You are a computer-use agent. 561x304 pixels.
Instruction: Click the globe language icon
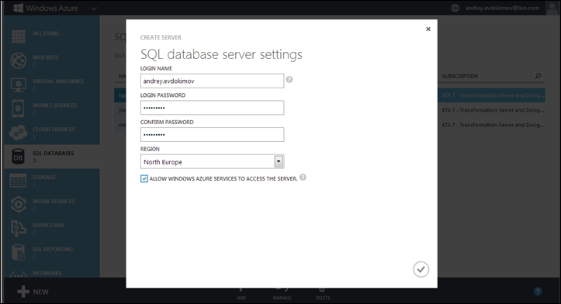tap(455, 8)
